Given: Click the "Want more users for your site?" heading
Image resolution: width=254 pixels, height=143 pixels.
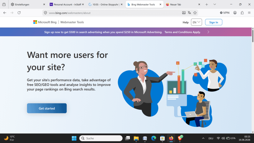Looking at the screenshot, I should (x=67, y=61).
